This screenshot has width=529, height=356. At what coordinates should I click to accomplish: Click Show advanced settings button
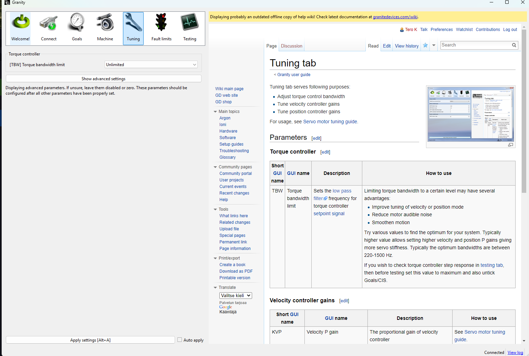[x=104, y=78]
